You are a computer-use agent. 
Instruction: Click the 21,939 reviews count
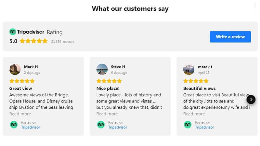(x=62, y=42)
